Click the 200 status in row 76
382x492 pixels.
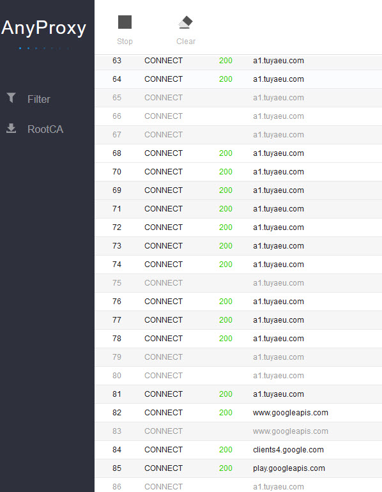coord(225,302)
